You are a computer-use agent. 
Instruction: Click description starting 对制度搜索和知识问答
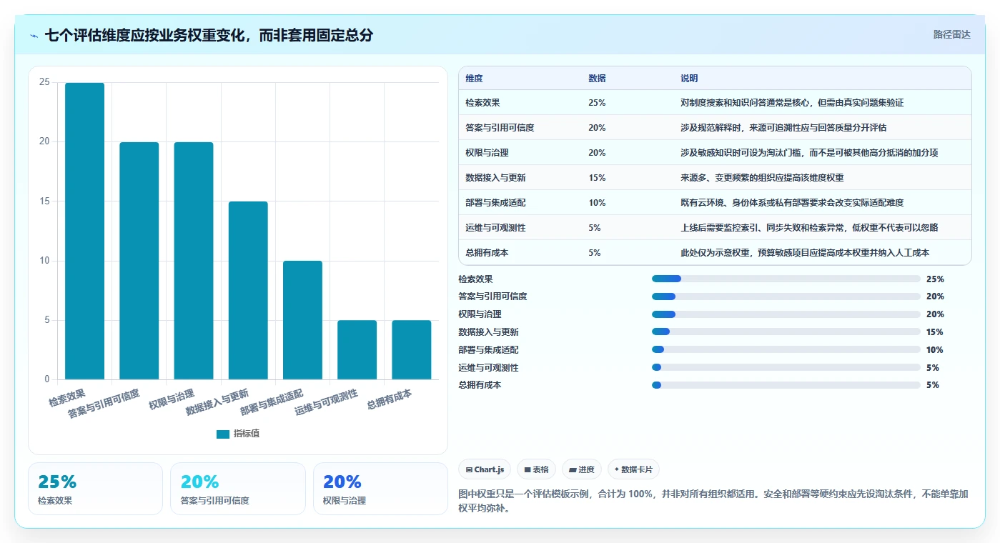(792, 103)
